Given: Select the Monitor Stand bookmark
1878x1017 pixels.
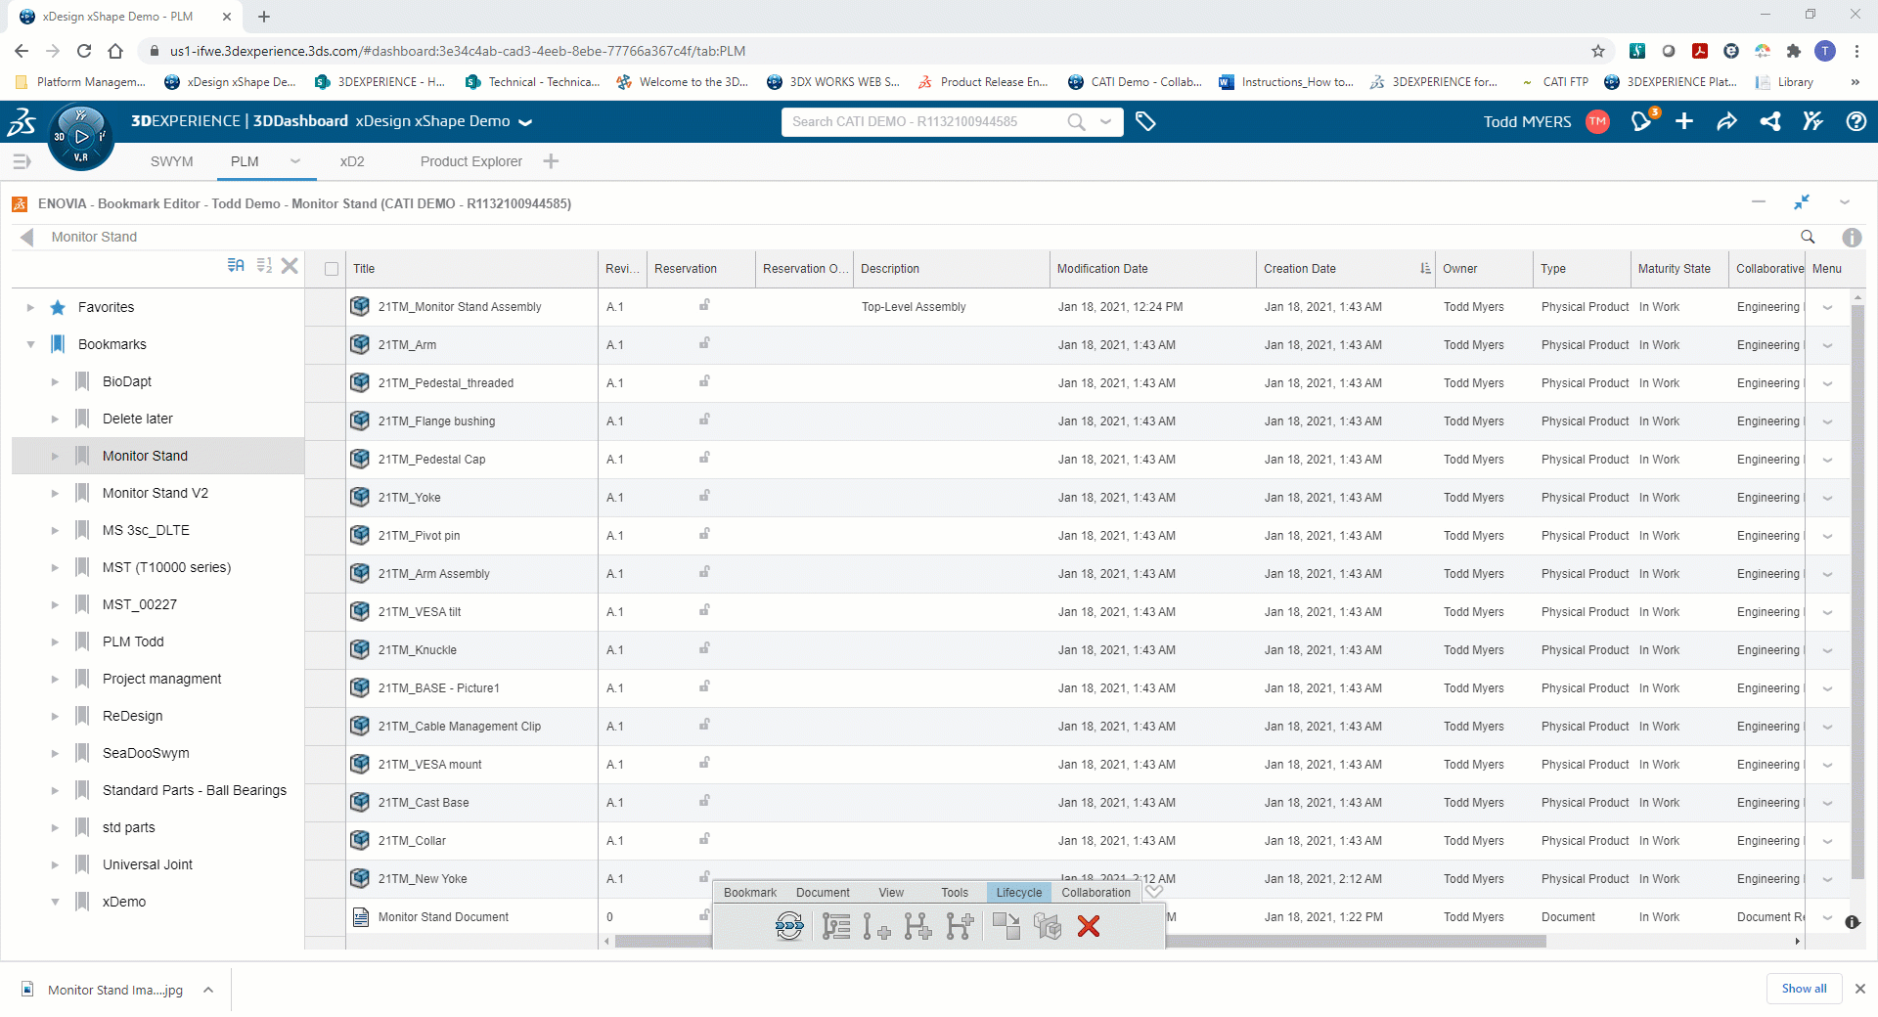Looking at the screenshot, I should tap(145, 456).
